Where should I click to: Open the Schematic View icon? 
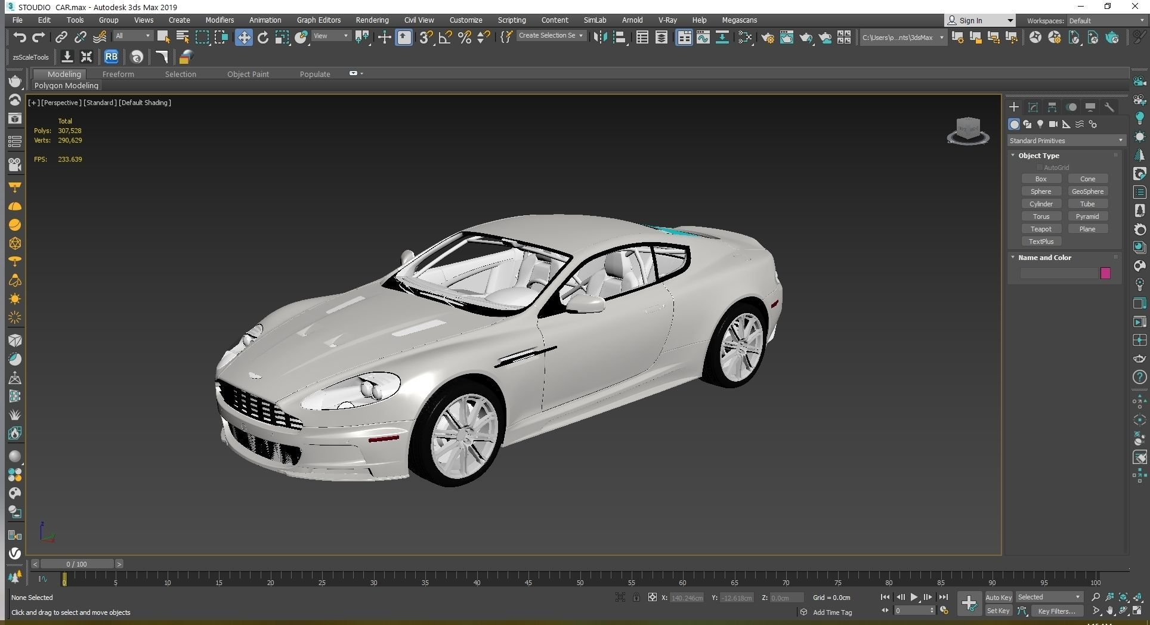[722, 38]
